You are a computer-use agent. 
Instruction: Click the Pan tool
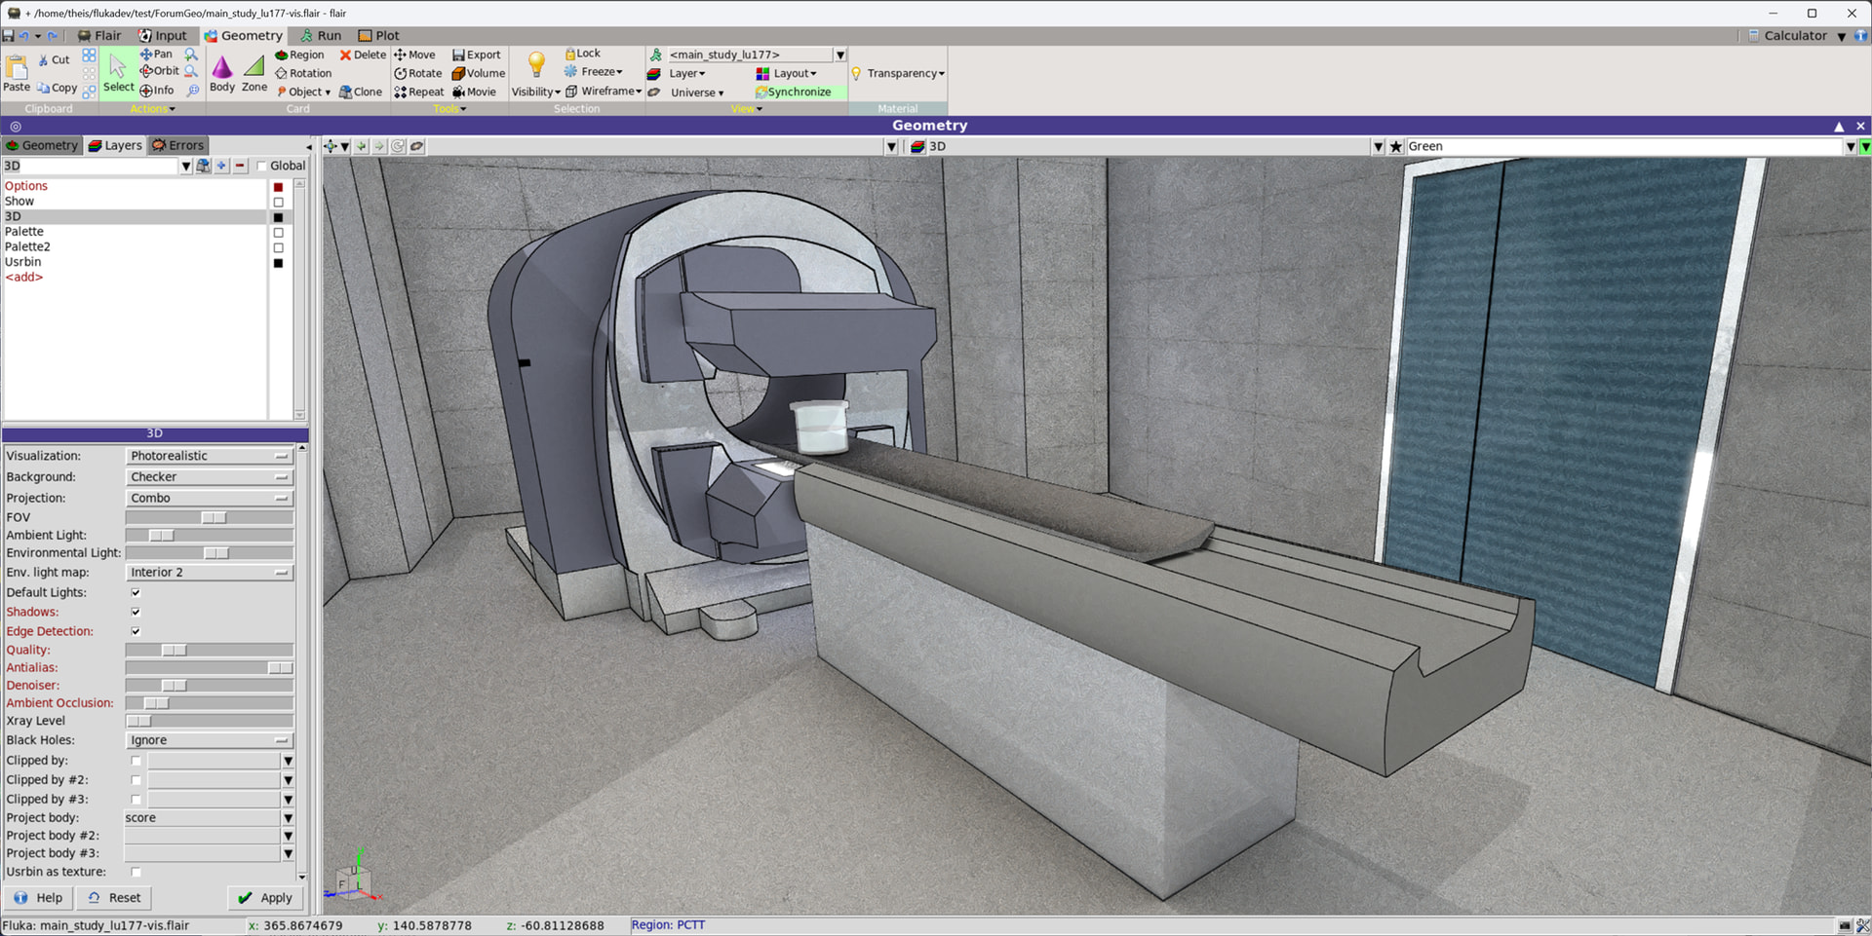pyautogui.click(x=156, y=55)
